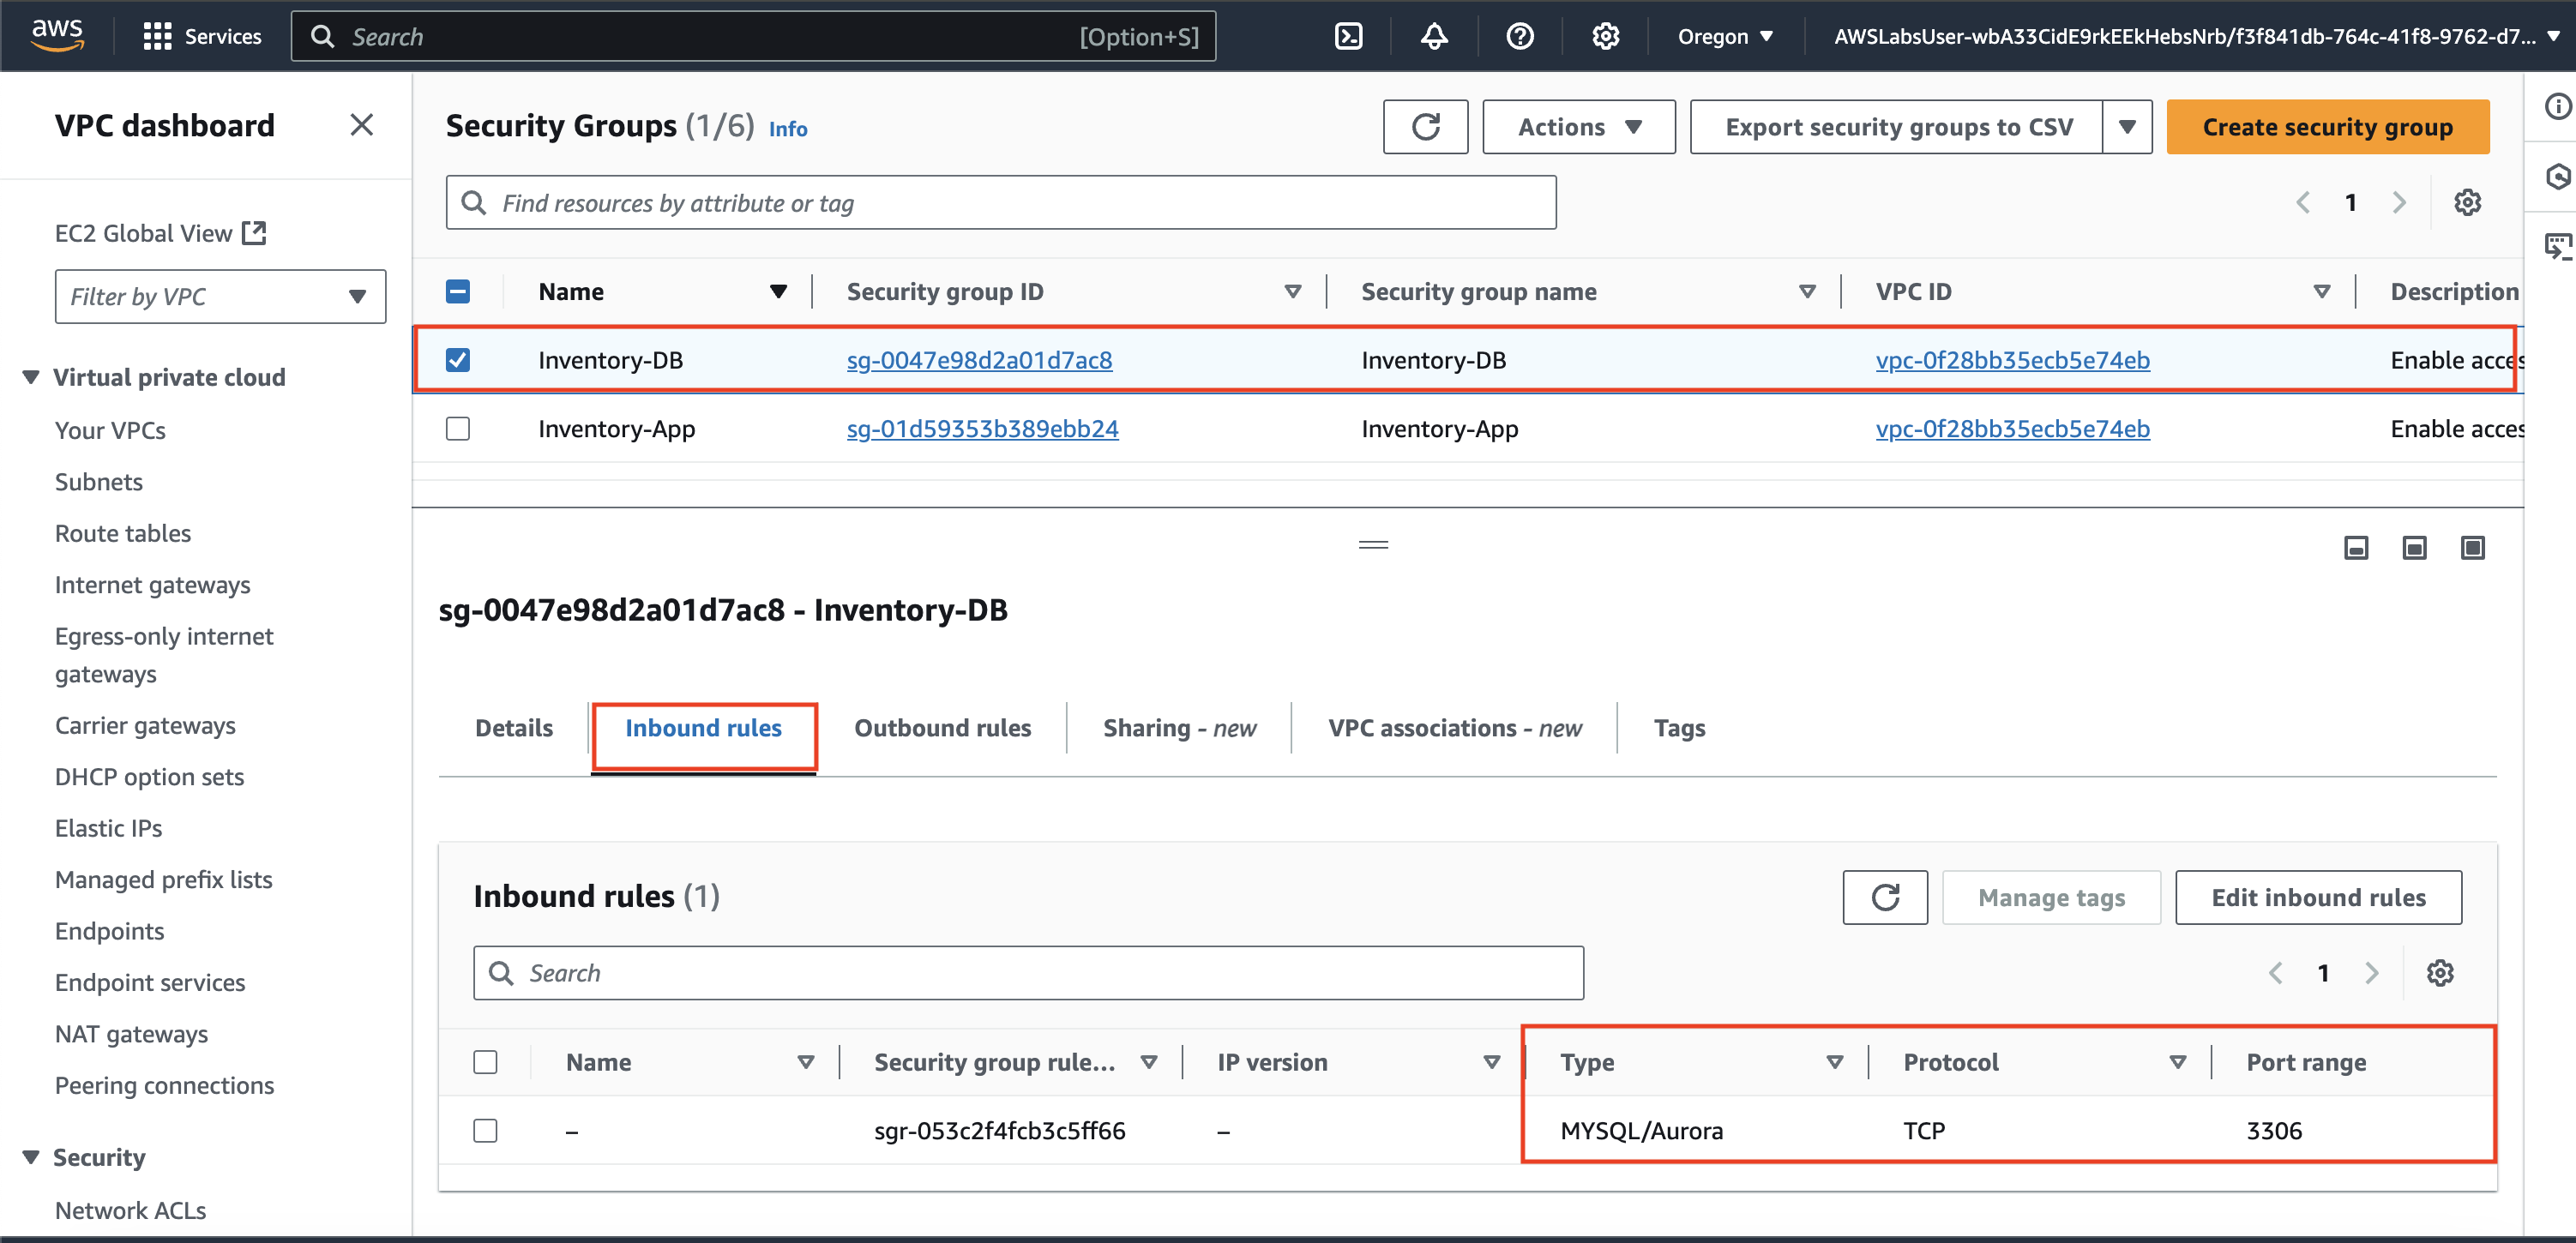Close the VPC dashboard sidebar
Screen dimensions: 2576x1243
click(x=361, y=125)
